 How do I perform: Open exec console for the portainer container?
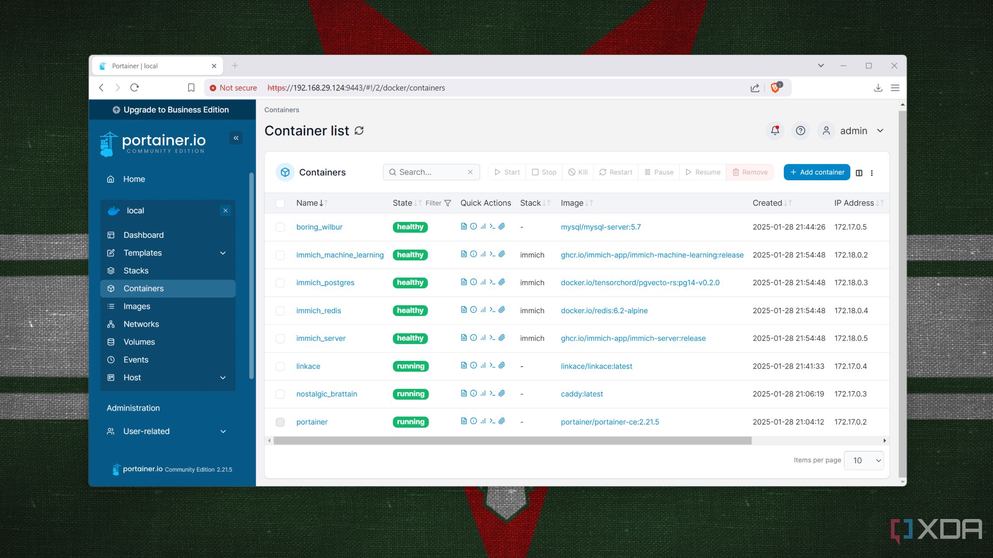click(492, 422)
